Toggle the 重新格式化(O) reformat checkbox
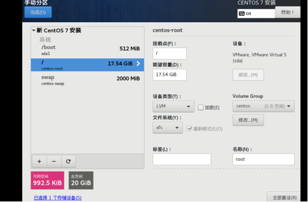The height and width of the screenshot is (202, 308). [189, 129]
